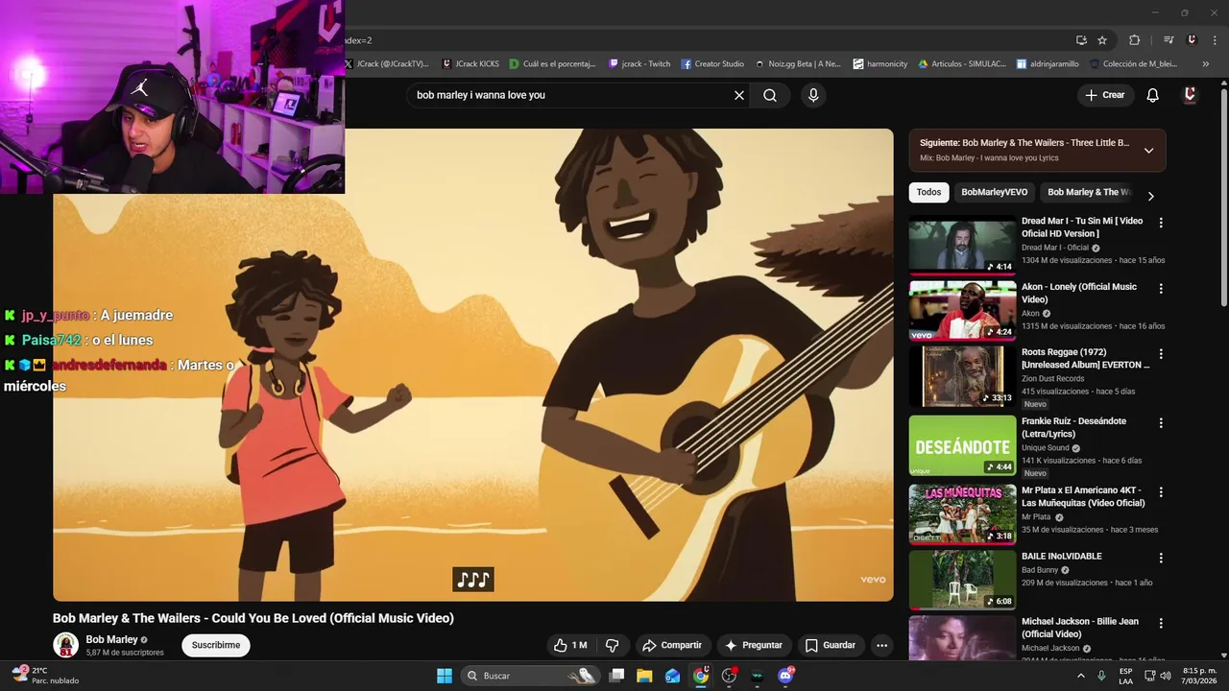The image size is (1229, 691).
Task: Open ESP LAA language switcher
Action: 1126,676
